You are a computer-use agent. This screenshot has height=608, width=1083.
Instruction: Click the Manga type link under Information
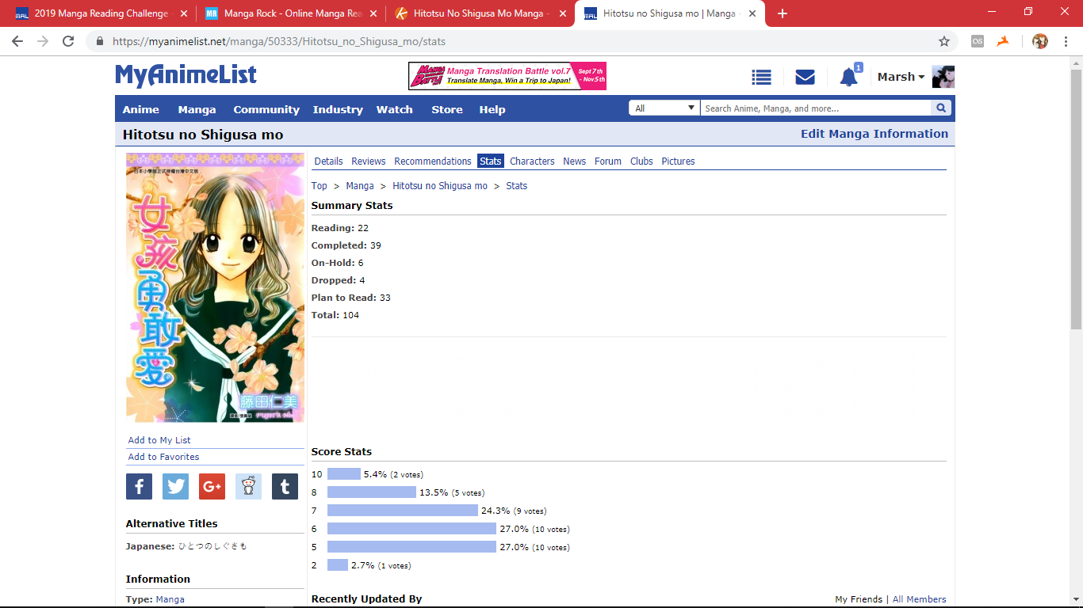pos(170,599)
